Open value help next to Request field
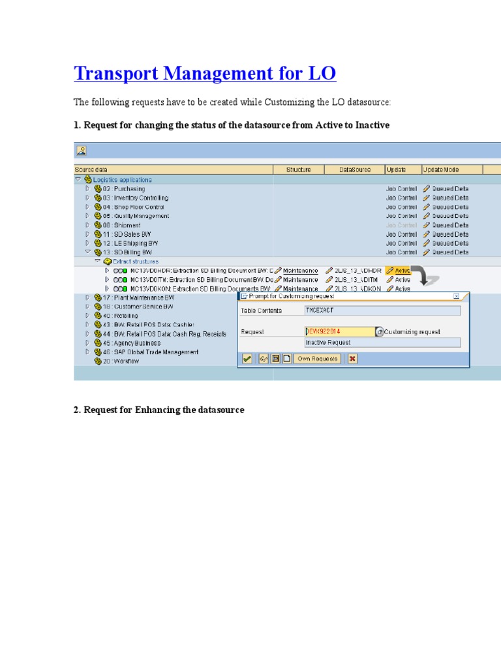This screenshot has width=501, height=668. point(379,331)
